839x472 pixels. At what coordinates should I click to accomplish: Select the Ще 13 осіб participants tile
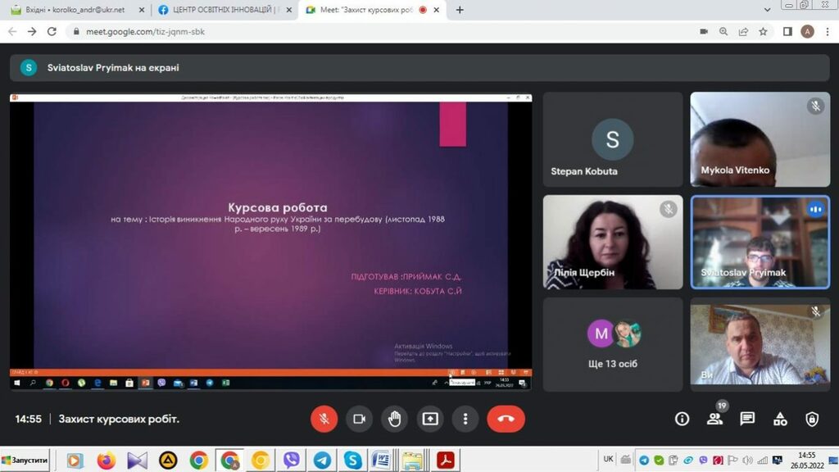pos(612,344)
